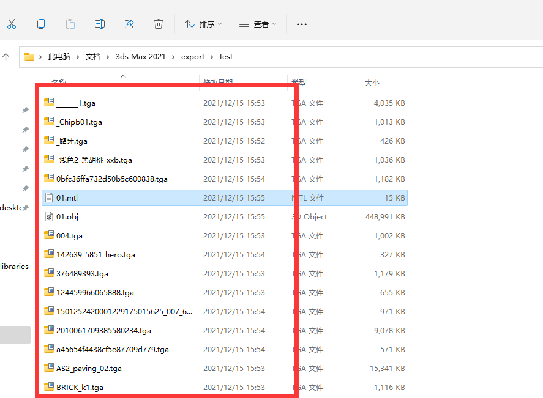Click the Copy icon in the toolbar
This screenshot has width=543, height=398.
[41, 24]
